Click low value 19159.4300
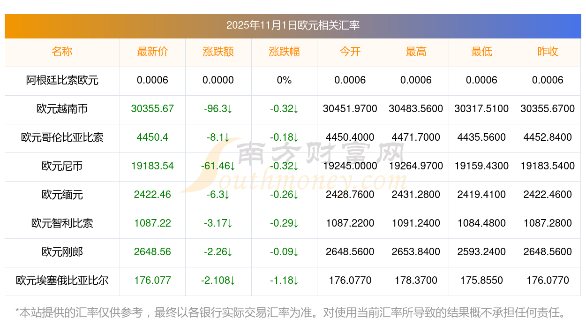The width and height of the screenshot is (586, 327). coord(481,166)
